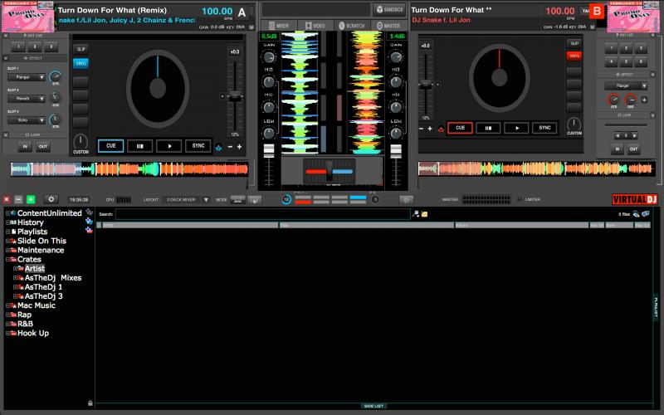664x415 pixels.
Task: Click SYNC button on deck A
Action: tap(198, 146)
